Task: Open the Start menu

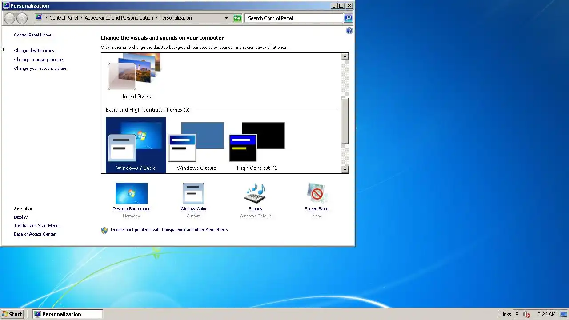Action: (x=12, y=314)
